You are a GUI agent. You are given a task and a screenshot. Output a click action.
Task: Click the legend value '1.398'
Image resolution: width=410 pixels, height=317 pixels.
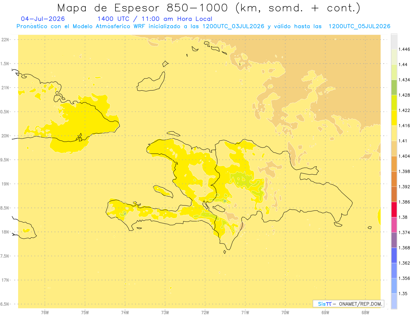(404, 171)
